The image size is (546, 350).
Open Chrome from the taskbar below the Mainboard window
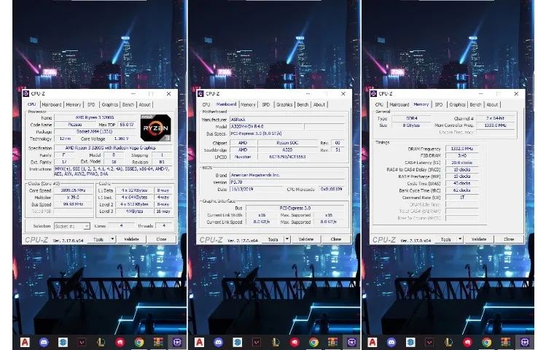click(313, 342)
